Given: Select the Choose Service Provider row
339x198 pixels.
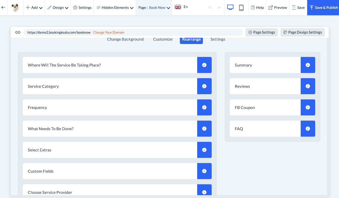Looking at the screenshot, I should 117,190.
